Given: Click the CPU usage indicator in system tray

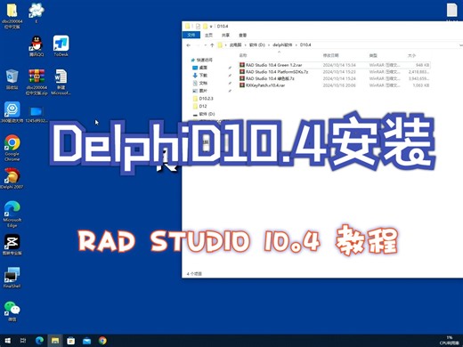Looking at the screenshot, I should point(450,341).
